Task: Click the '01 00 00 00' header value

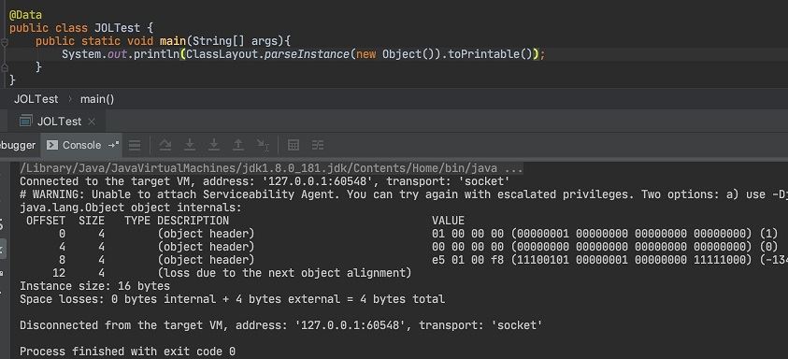Action: [467, 234]
